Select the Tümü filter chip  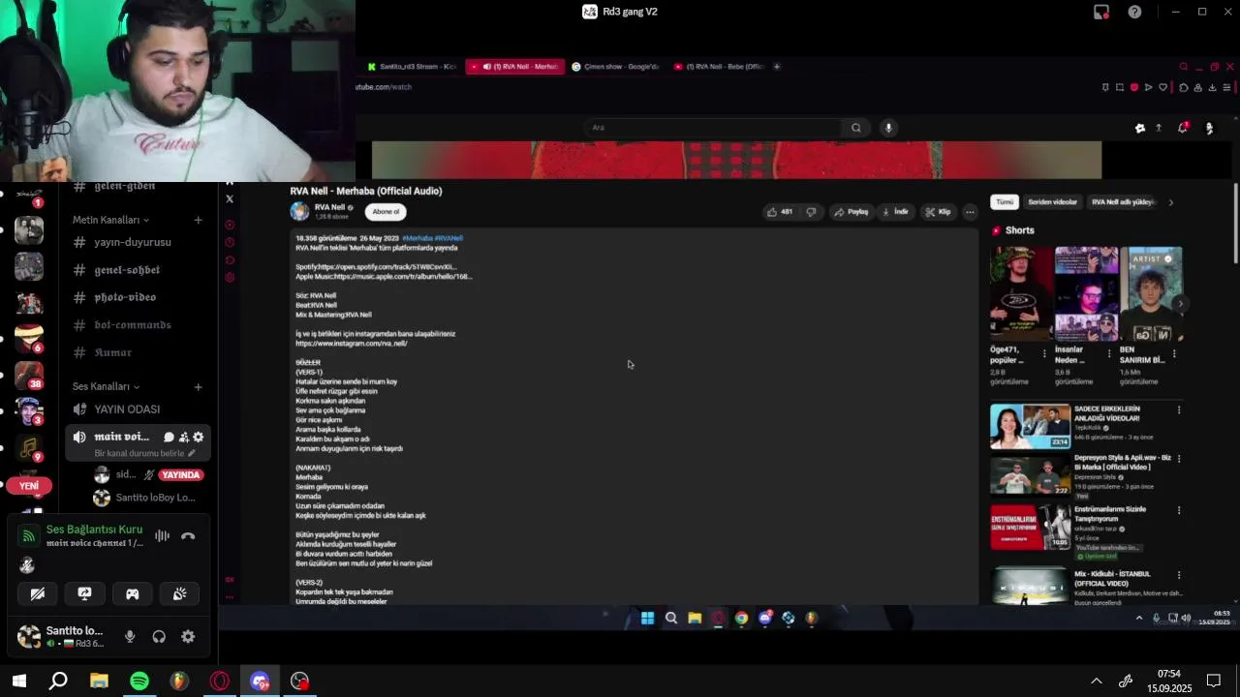click(1005, 202)
